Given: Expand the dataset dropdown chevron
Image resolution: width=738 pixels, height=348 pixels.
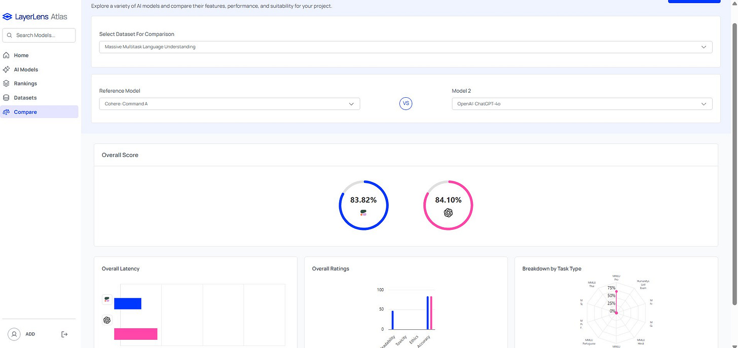Looking at the screenshot, I should 704,47.
